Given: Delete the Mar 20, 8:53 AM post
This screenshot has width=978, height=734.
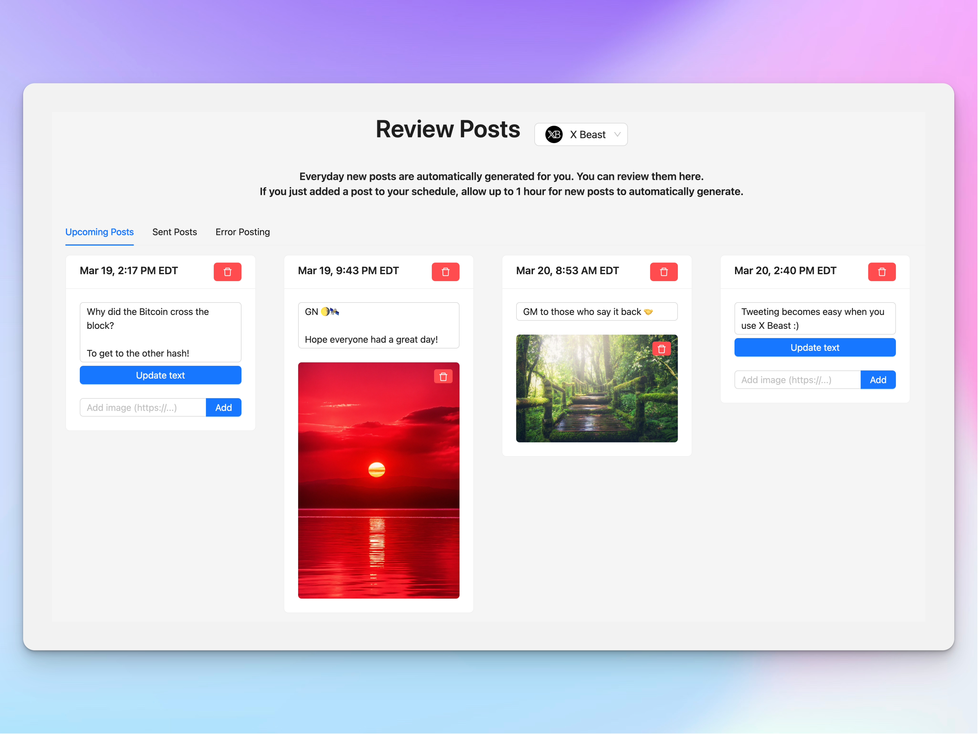Looking at the screenshot, I should [663, 272].
